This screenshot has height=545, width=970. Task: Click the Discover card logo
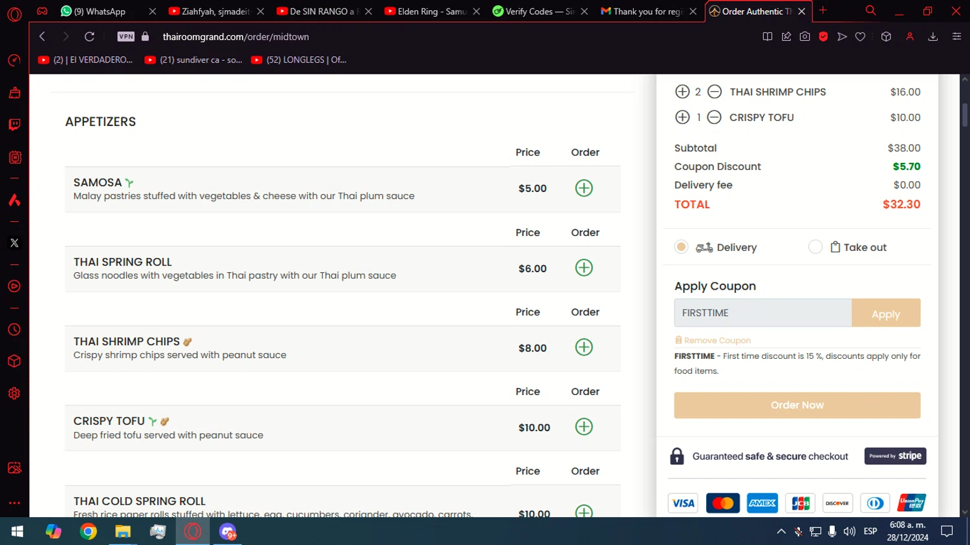click(x=837, y=503)
